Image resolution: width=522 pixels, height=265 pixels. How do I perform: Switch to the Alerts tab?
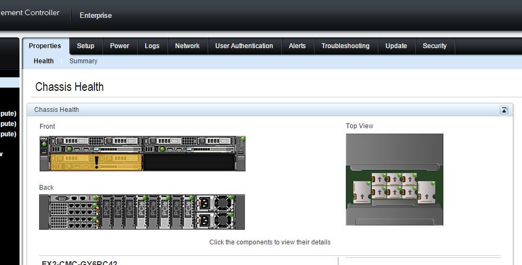tap(297, 46)
